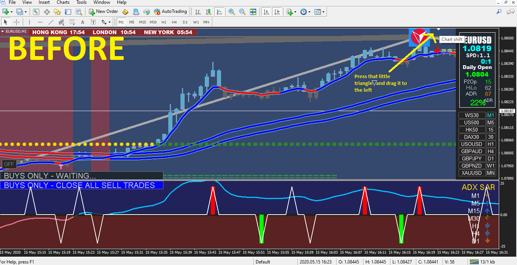Expand the Periods clock dropdown

click(309, 12)
